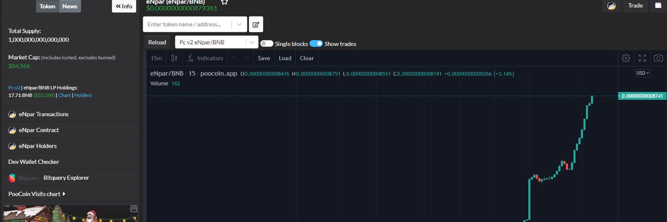Image resolution: width=667 pixels, height=222 pixels.
Task: Open the Pc v2 link
Action: [14, 88]
